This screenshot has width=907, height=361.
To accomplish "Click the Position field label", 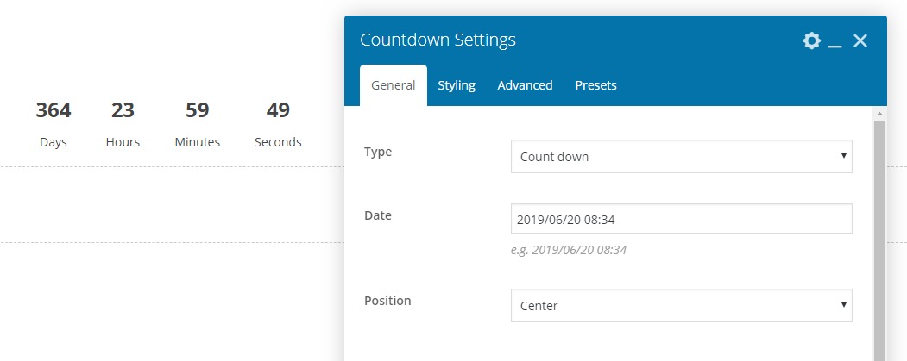I will (x=387, y=301).
